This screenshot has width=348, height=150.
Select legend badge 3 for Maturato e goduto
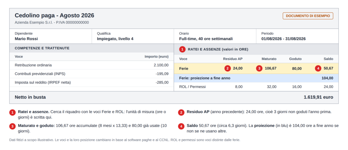12,126
